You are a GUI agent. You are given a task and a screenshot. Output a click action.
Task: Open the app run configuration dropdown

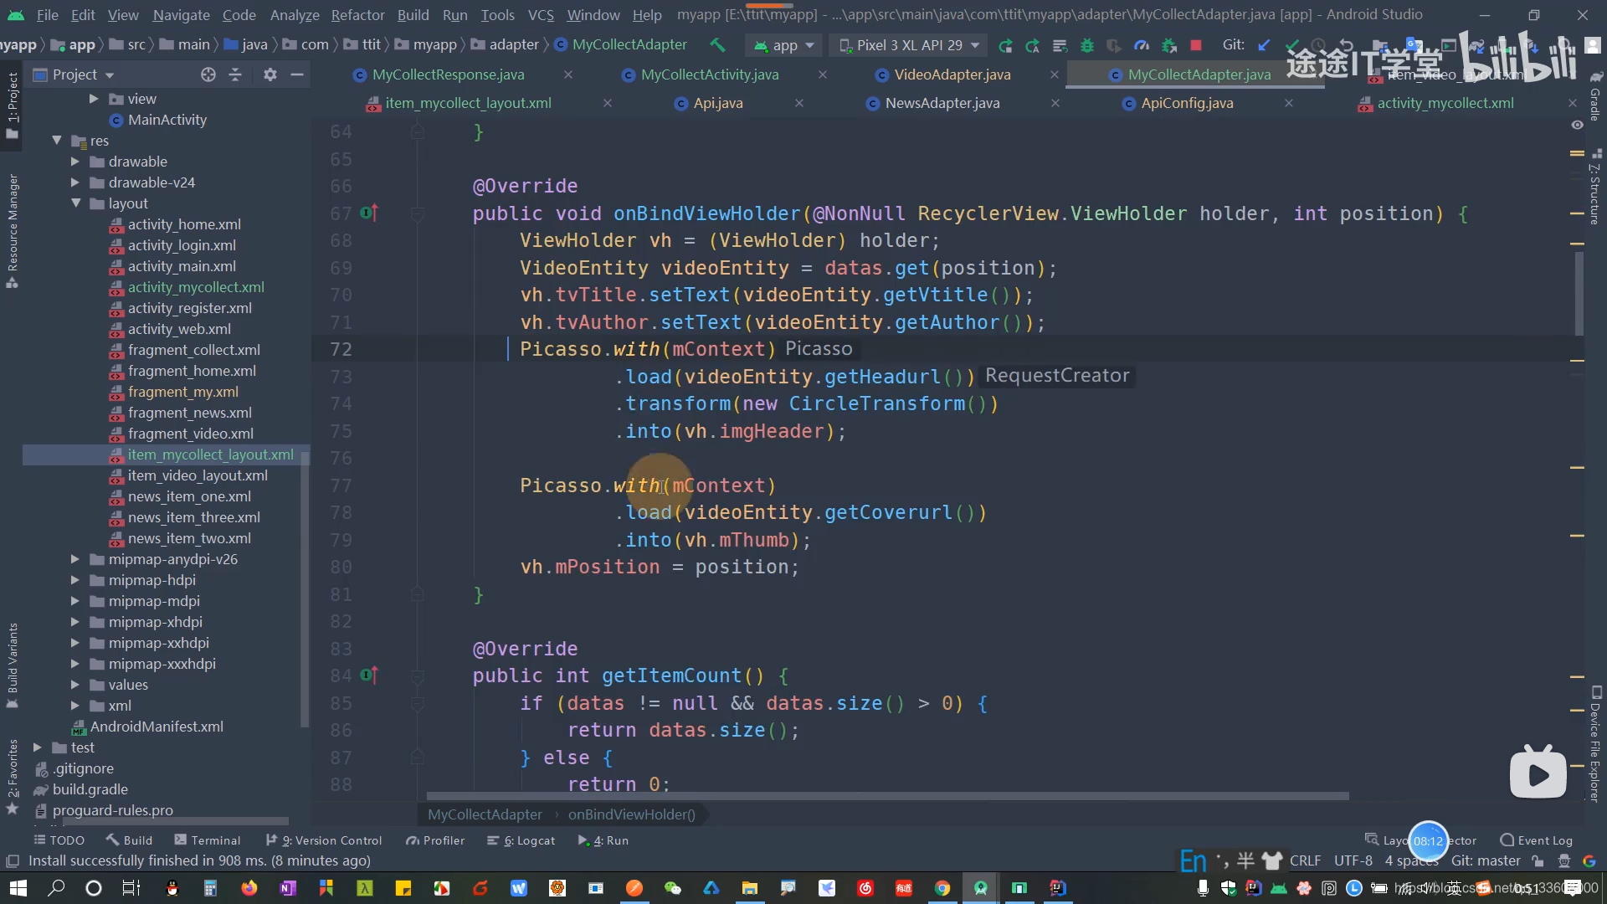[783, 45]
